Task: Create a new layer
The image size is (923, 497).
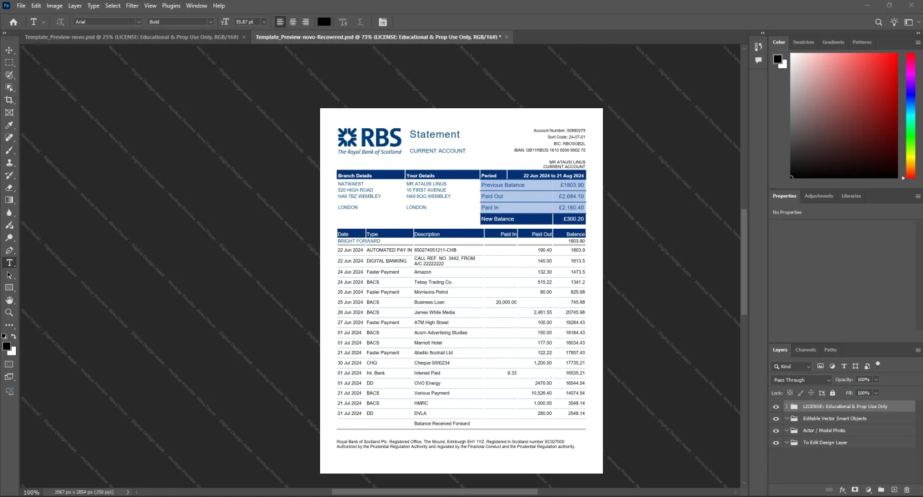Action: click(x=894, y=490)
